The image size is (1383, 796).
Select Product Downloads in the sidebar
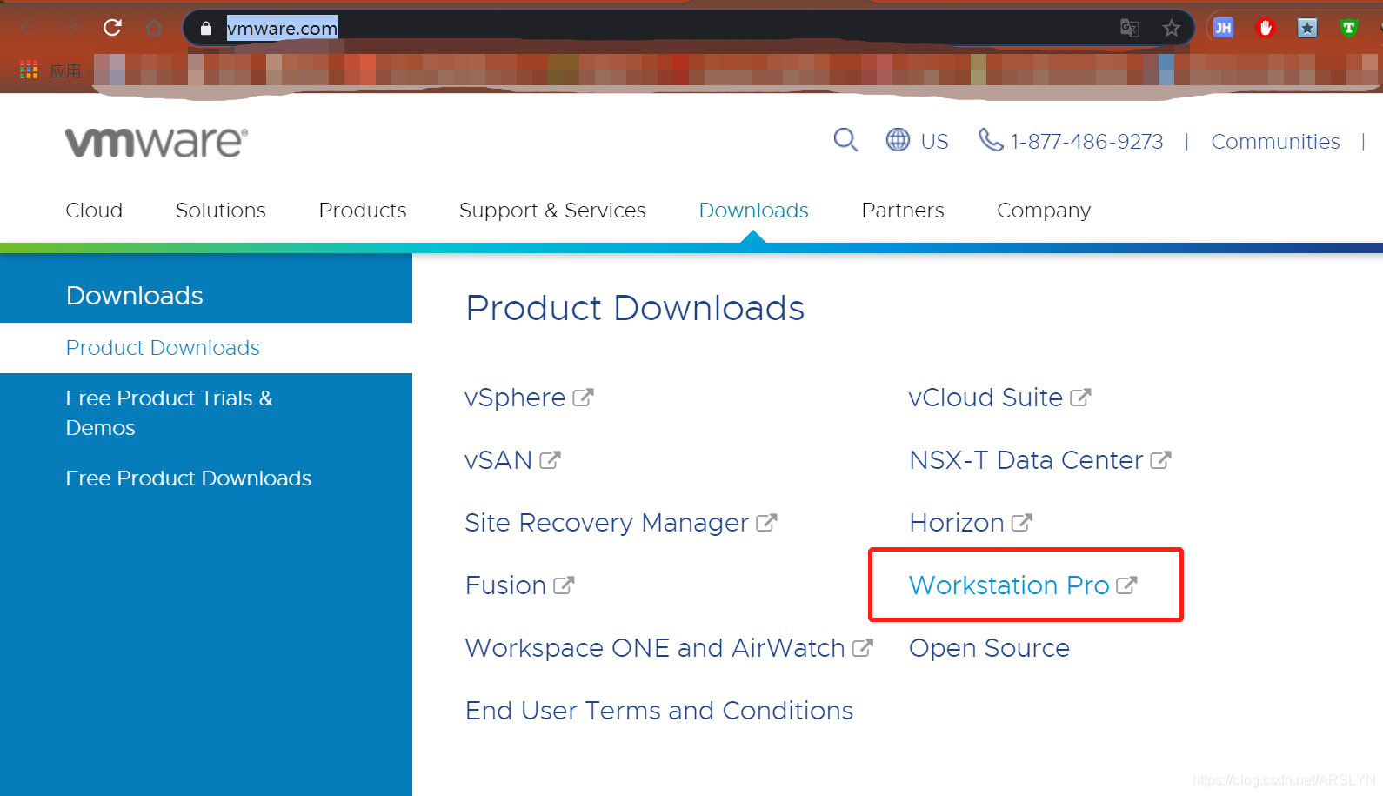[x=163, y=348]
